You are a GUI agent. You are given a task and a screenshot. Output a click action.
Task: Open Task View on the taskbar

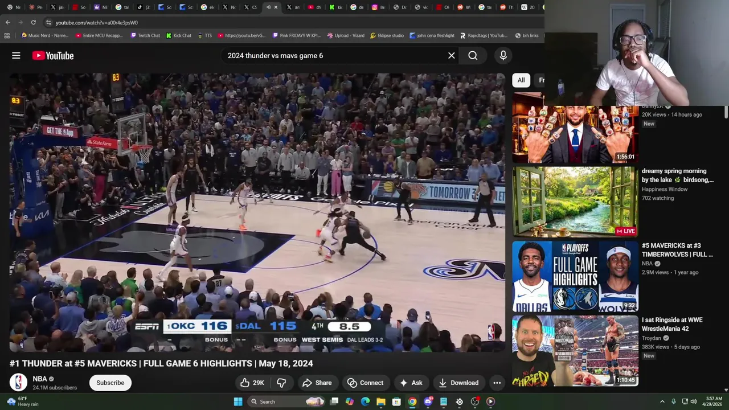pos(334,401)
